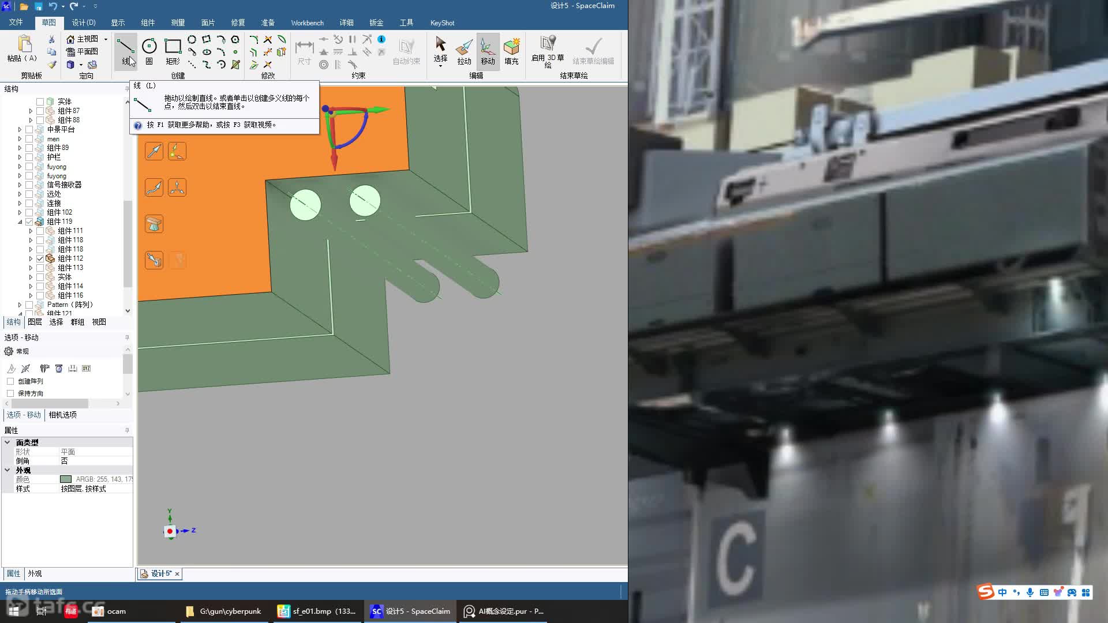Select the Point sketch tool icon
1108x623 pixels.
click(235, 52)
